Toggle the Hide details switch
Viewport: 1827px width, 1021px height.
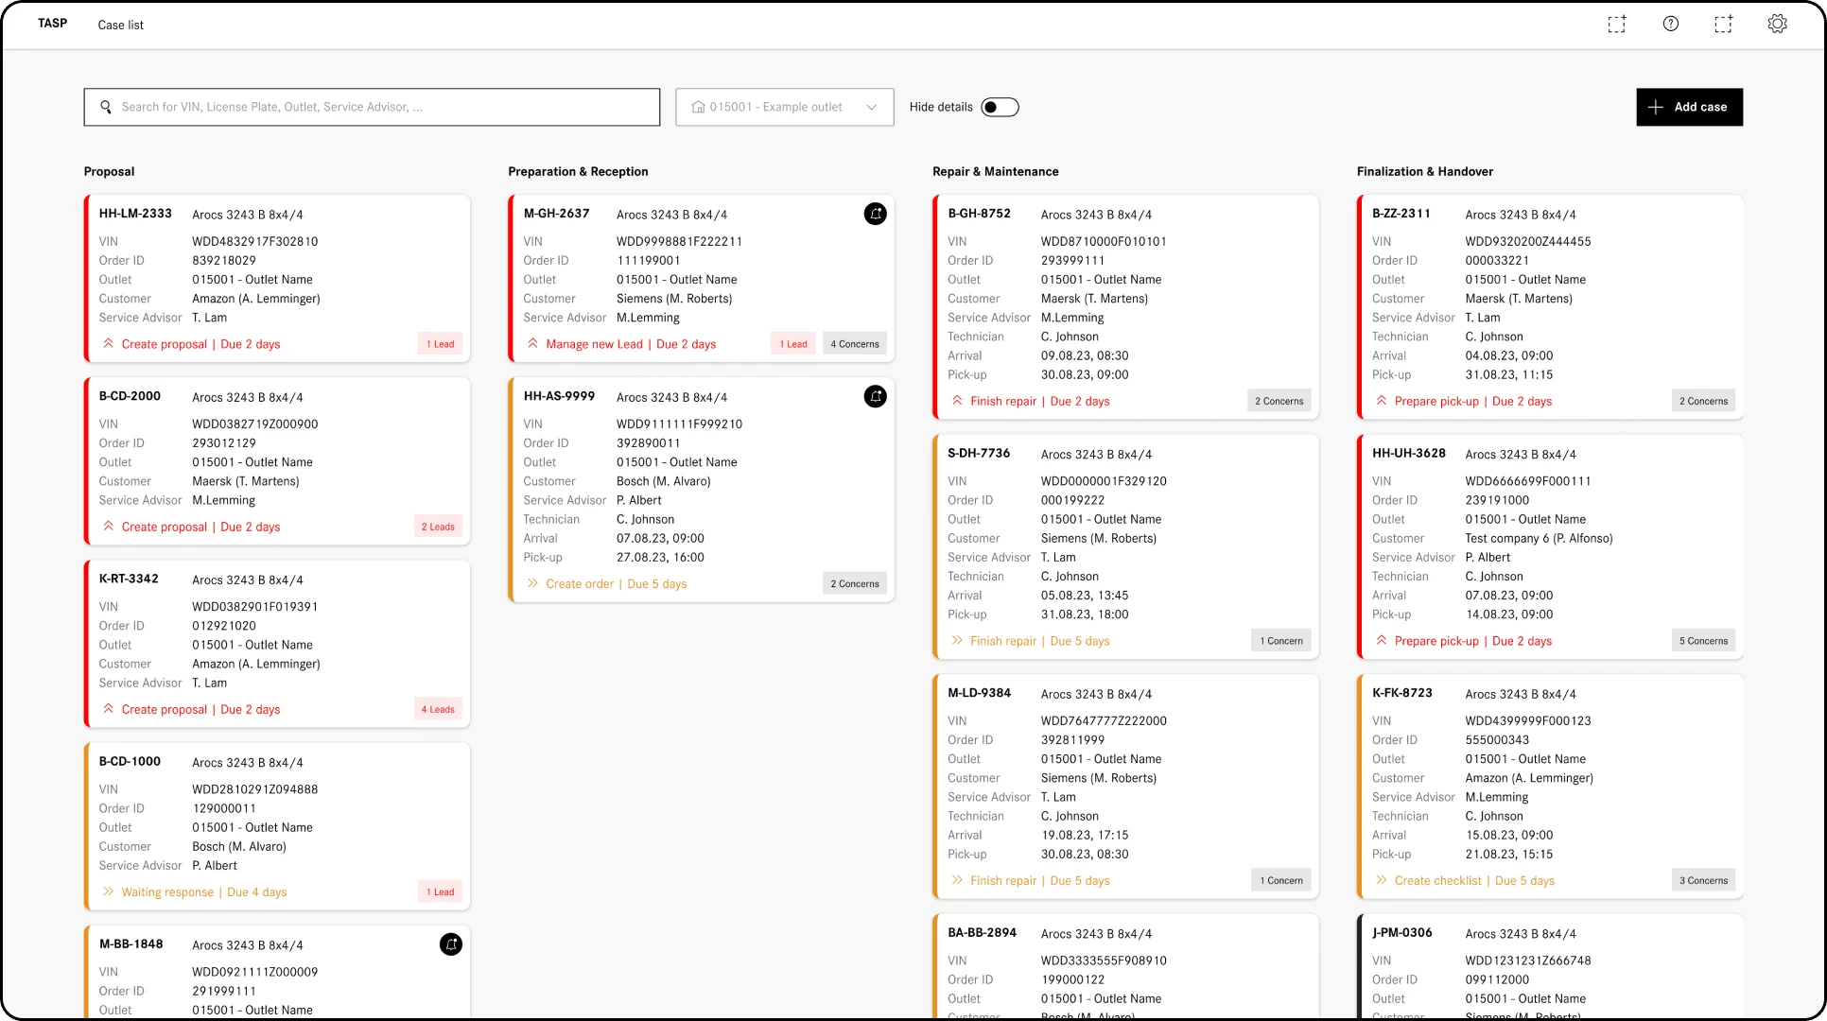tap(1000, 107)
